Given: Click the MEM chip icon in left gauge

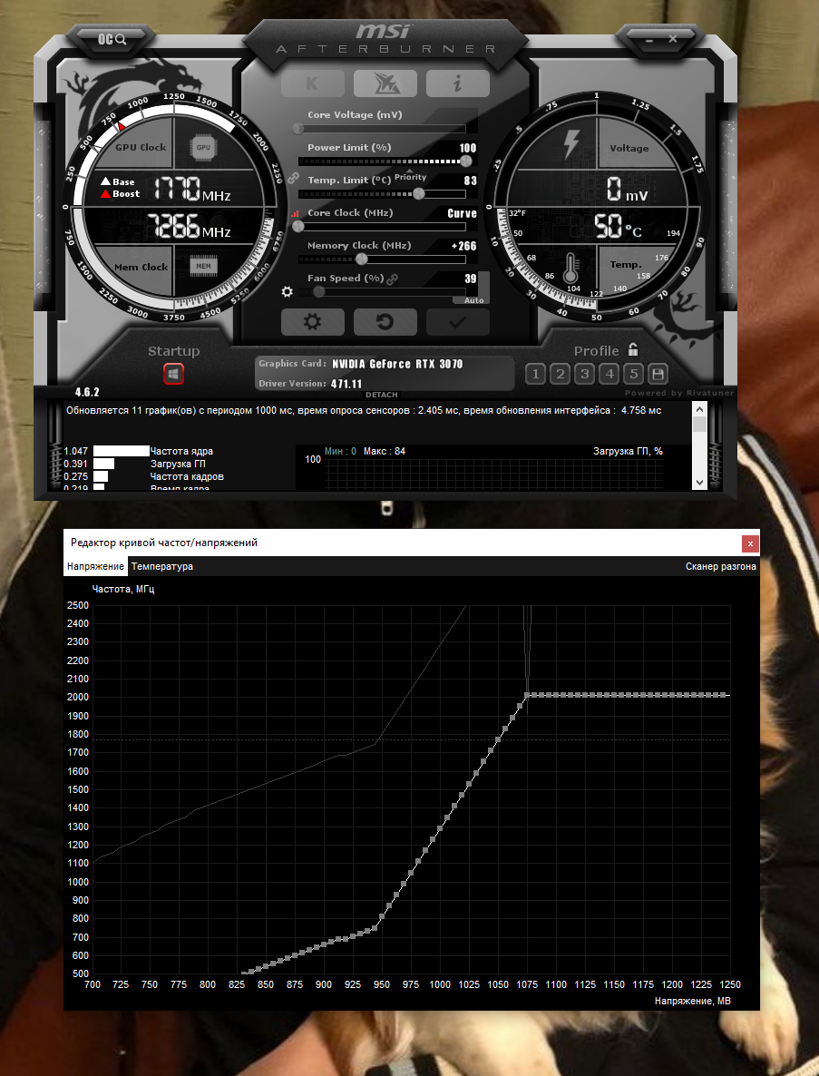Looking at the screenshot, I should point(204,266).
